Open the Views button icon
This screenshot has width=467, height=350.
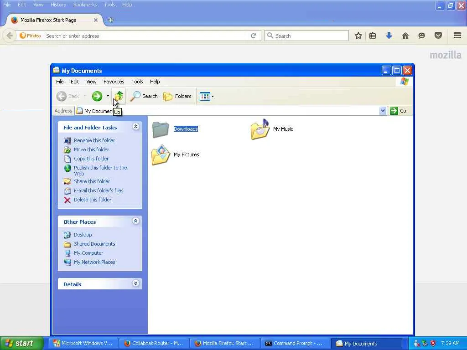tap(205, 97)
